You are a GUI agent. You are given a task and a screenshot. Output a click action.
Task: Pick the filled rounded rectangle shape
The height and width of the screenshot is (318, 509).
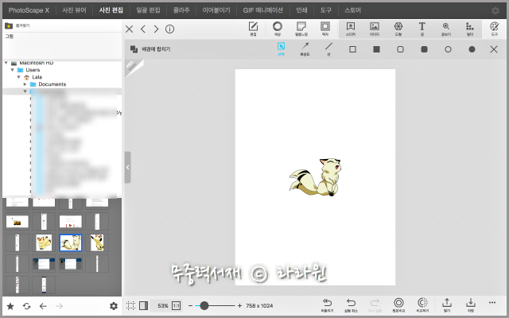[424, 49]
